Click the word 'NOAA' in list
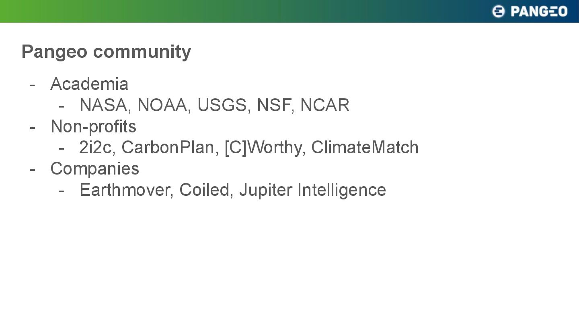The width and height of the screenshot is (579, 325). [162, 105]
